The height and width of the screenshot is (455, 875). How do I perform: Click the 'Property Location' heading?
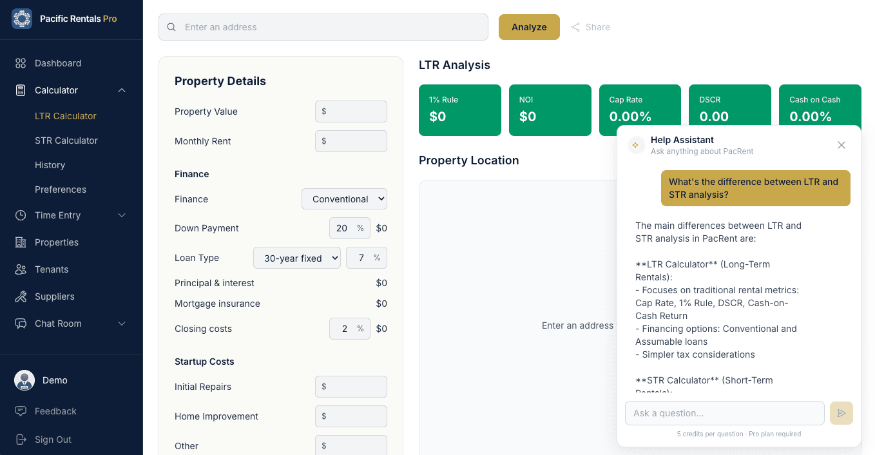469,160
